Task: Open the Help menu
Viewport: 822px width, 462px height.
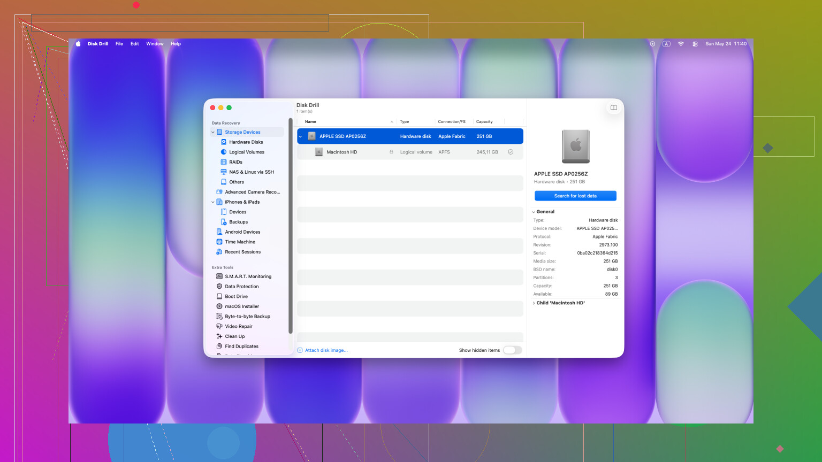Action: click(176, 44)
